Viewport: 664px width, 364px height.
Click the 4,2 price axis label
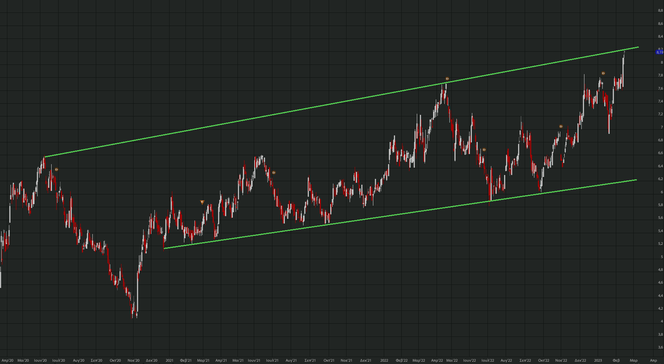[x=661, y=309]
